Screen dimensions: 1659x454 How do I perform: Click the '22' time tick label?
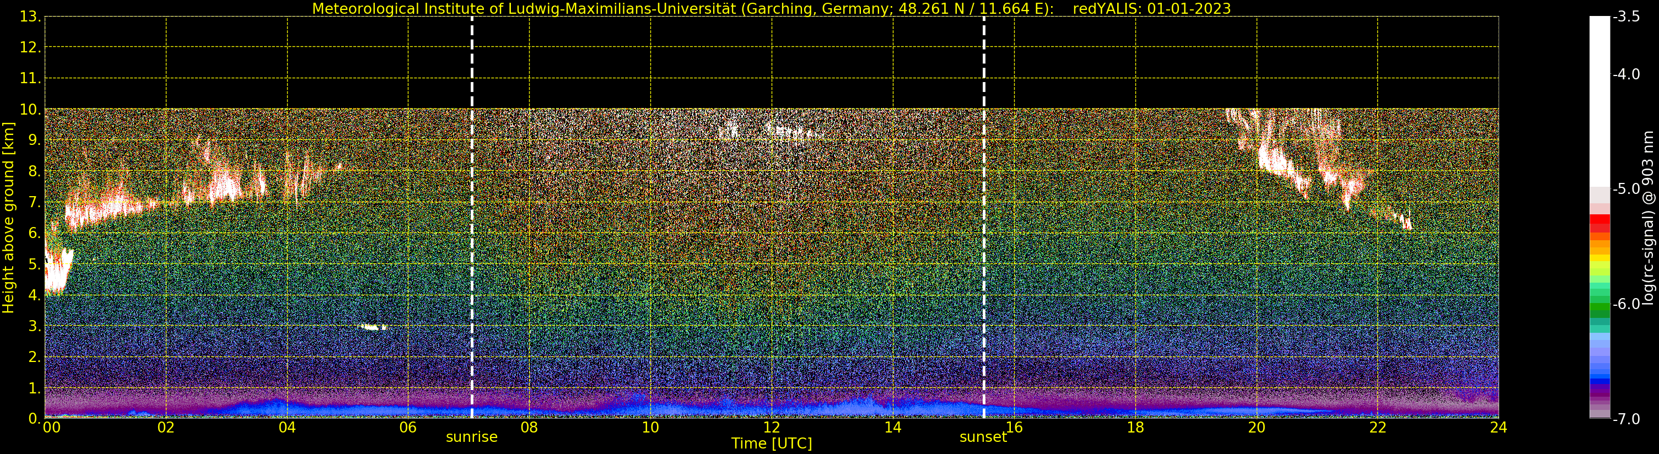coord(1377,428)
